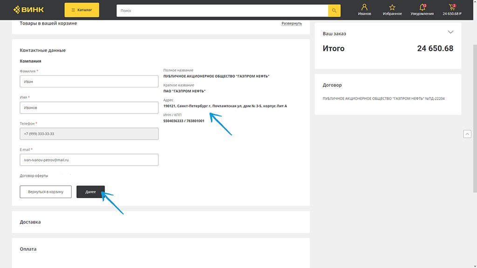This screenshot has width=477, height=268.
Task: Select short name ПАО "ГАЗПРОМ НЕФТЬ"
Action: [184, 91]
